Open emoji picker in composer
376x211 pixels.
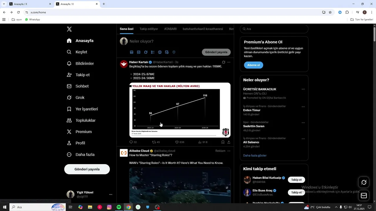click(160, 52)
